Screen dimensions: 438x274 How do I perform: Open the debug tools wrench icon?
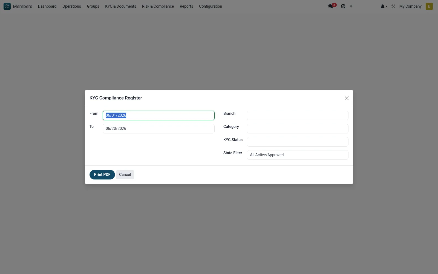393,6
